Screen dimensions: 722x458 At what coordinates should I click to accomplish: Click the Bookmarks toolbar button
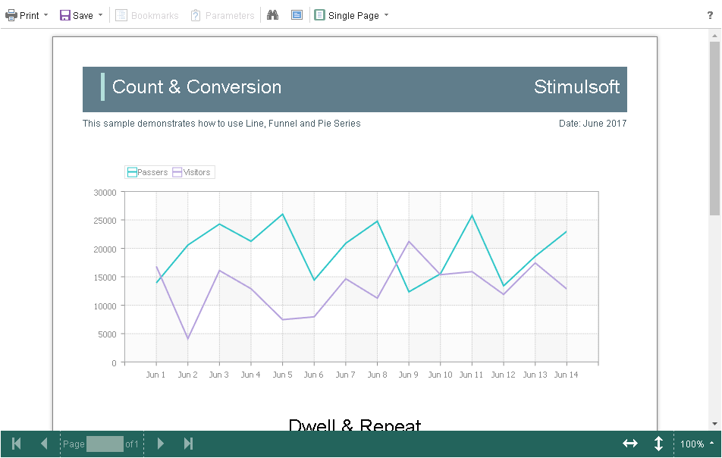pos(147,15)
